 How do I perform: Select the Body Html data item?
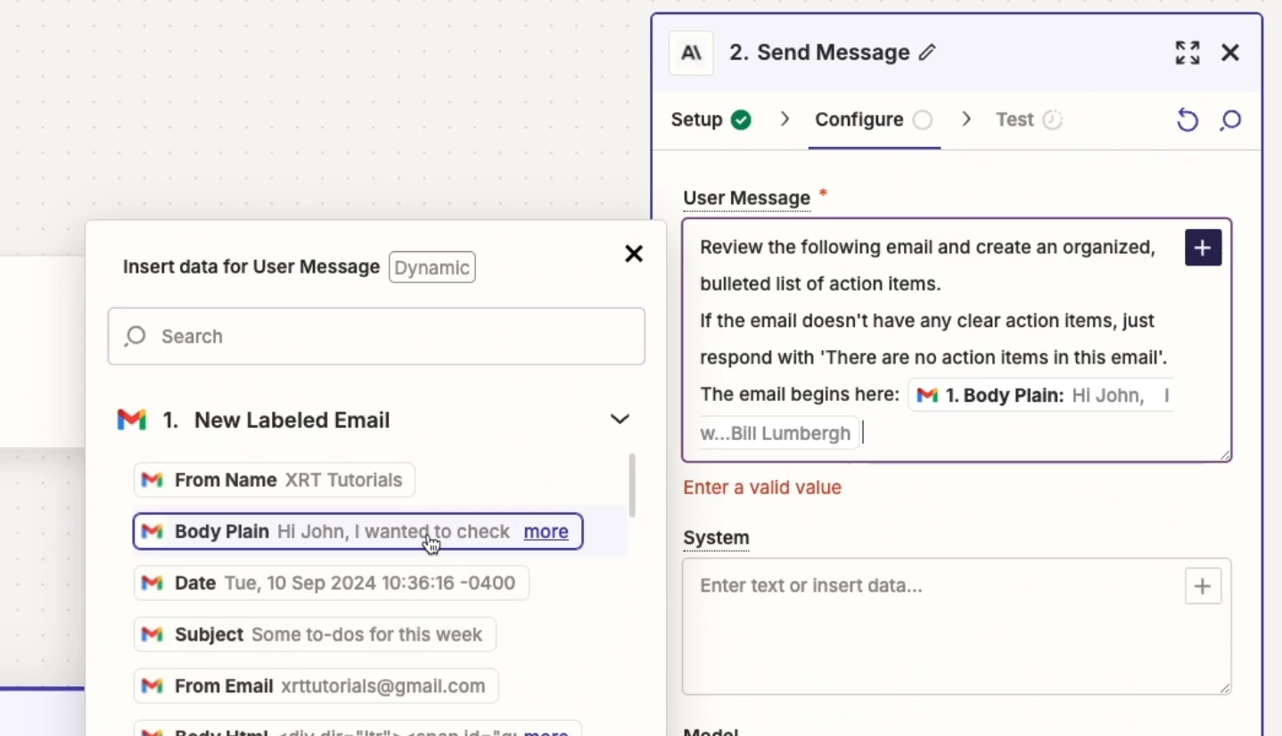(x=357, y=730)
